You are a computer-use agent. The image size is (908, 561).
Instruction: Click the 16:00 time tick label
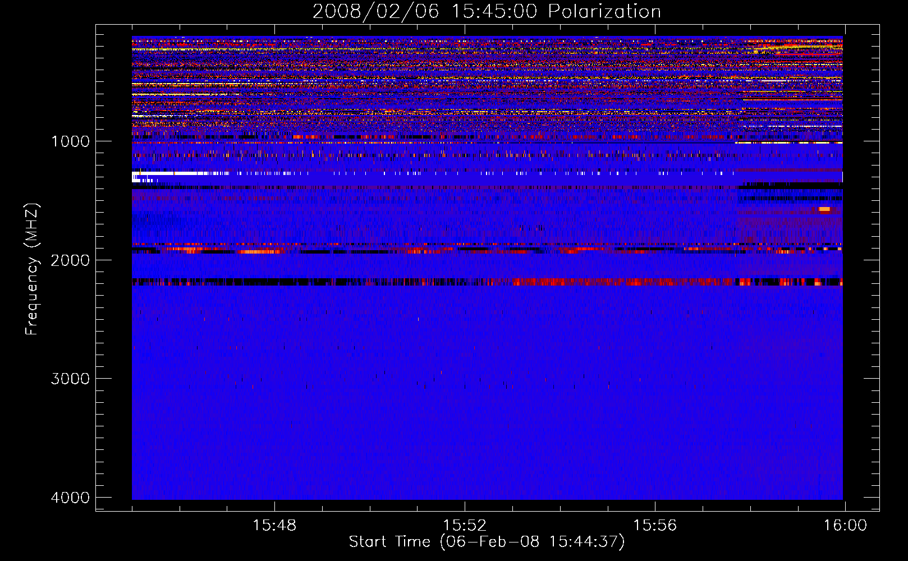845,526
